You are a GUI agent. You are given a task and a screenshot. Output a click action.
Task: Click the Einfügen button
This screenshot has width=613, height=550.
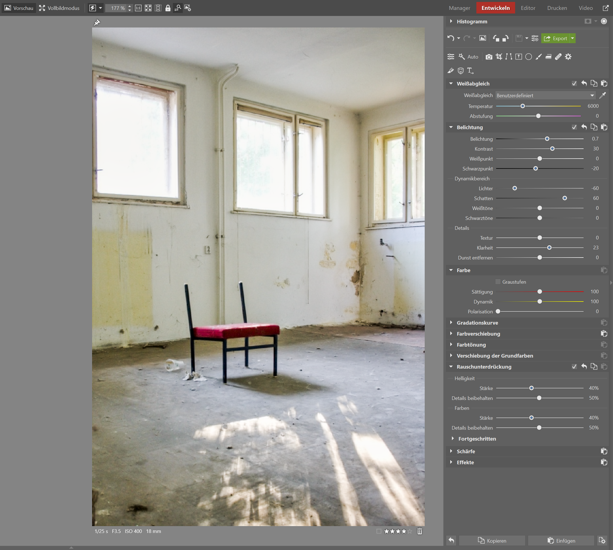pyautogui.click(x=561, y=540)
